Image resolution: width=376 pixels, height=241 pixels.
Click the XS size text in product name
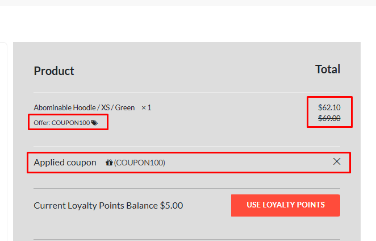pos(106,107)
